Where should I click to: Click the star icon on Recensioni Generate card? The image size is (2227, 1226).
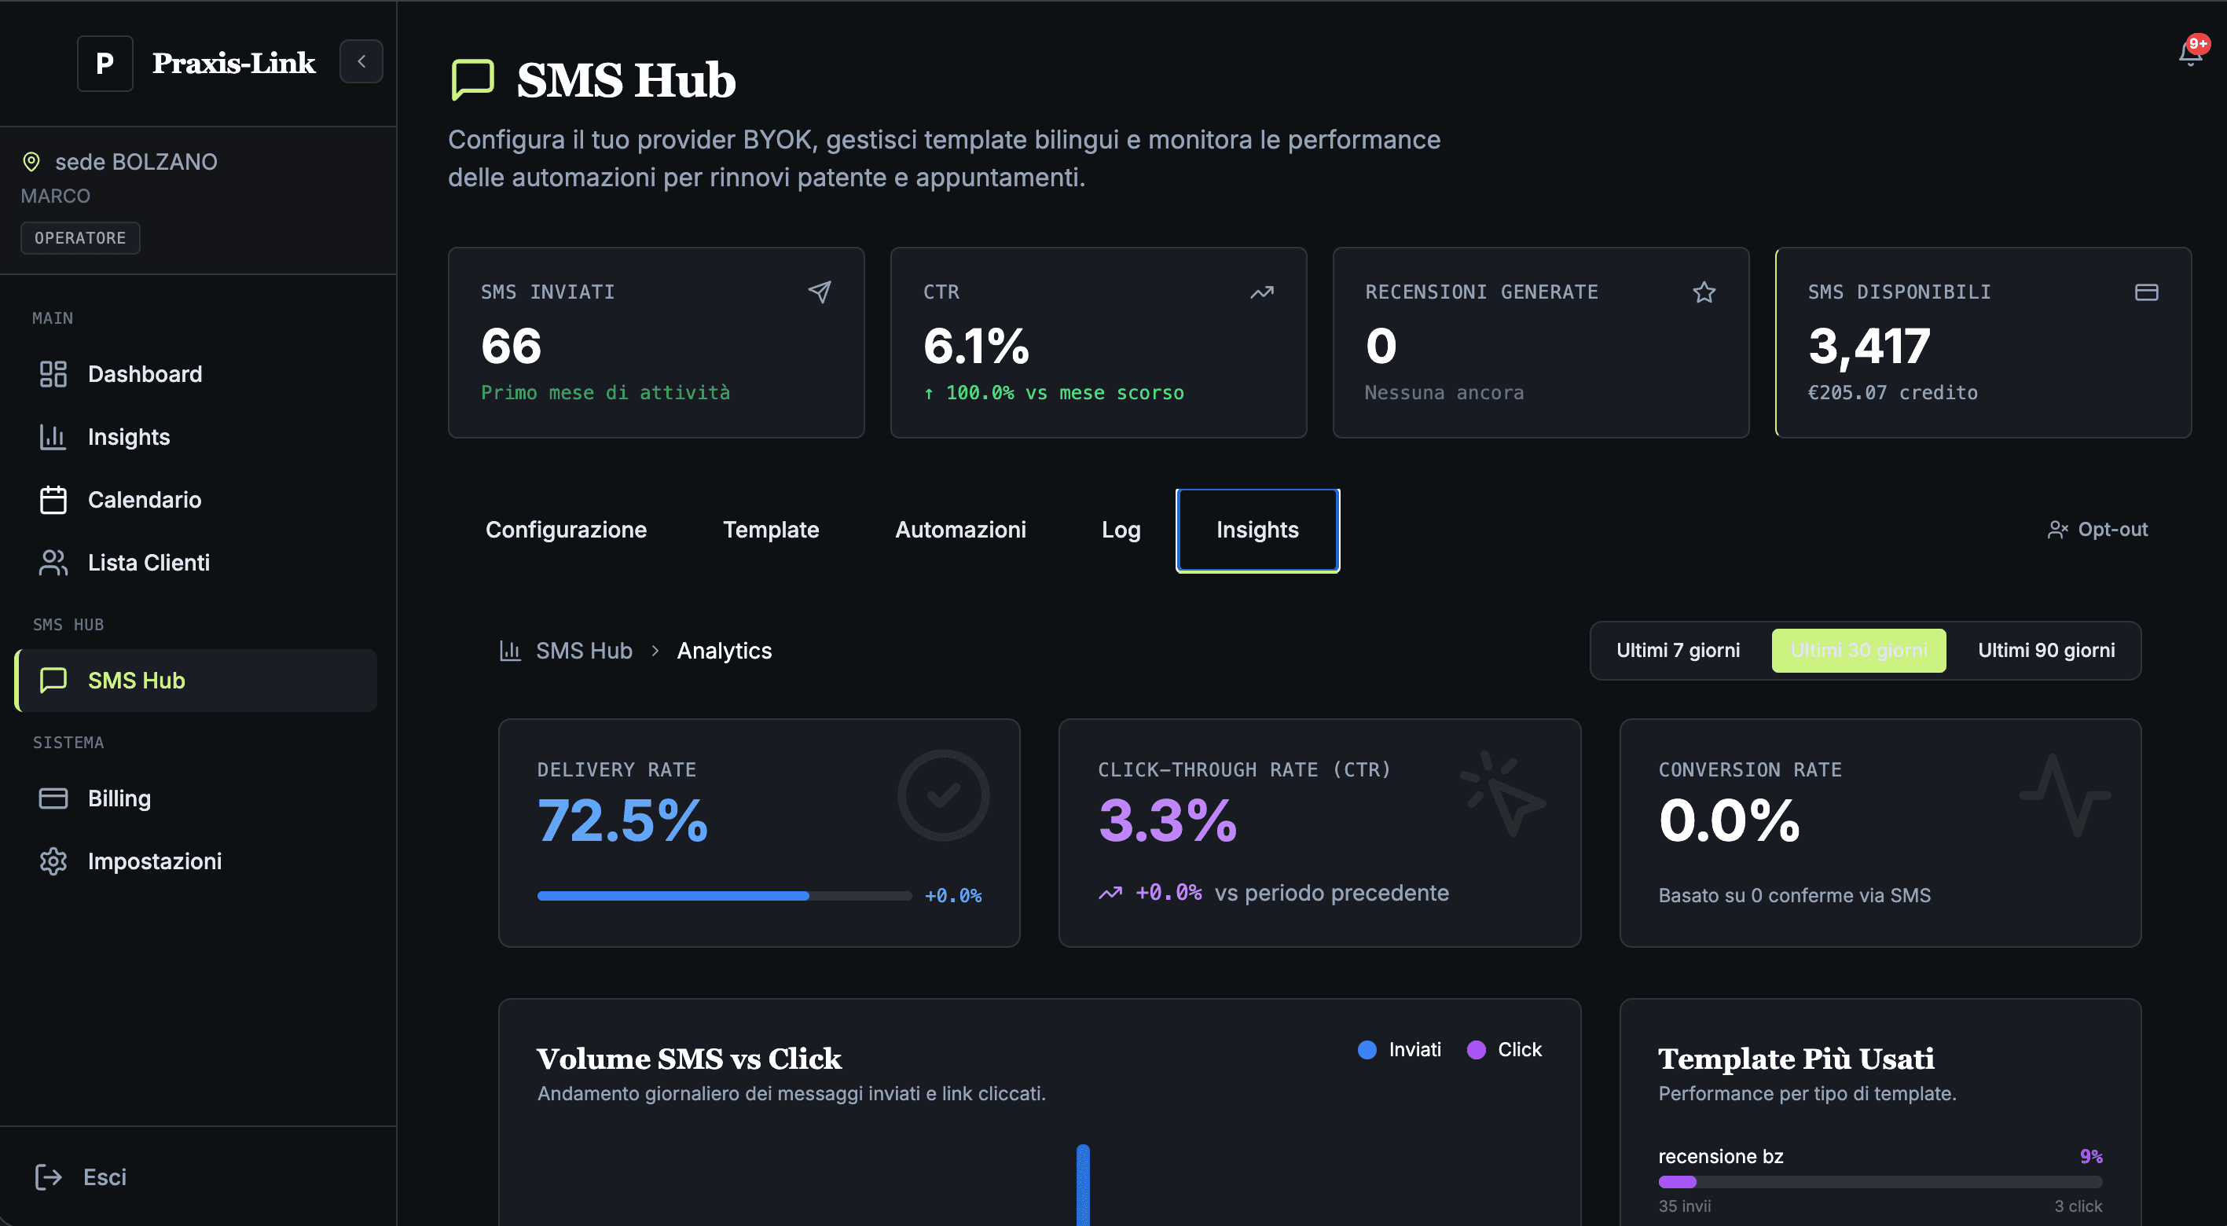coord(1704,292)
